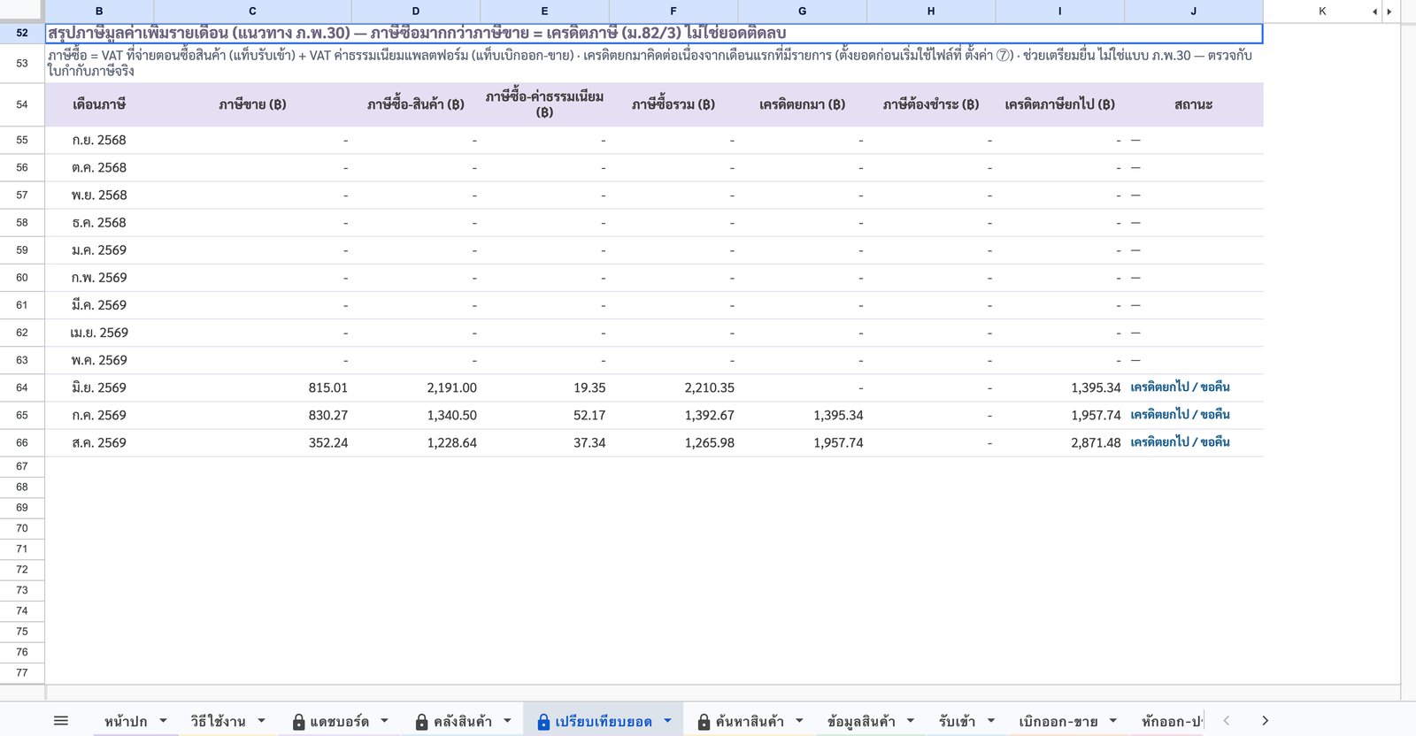Select column C by its header
This screenshot has width=1416, height=736.
tap(252, 11)
